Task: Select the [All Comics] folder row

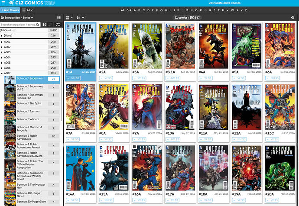Action: click(30, 30)
